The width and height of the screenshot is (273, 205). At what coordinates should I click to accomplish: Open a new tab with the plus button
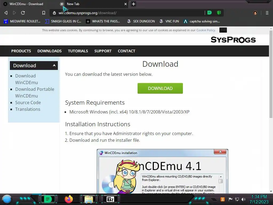[x=134, y=4]
